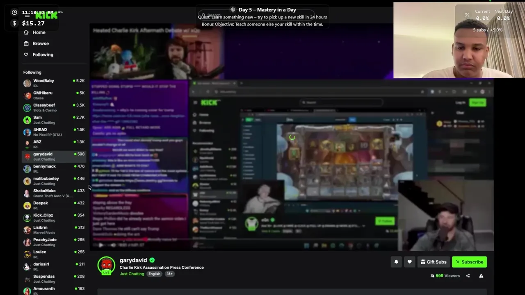Click Classybeef's channel avatar
The image size is (525, 295).
(x=27, y=108)
